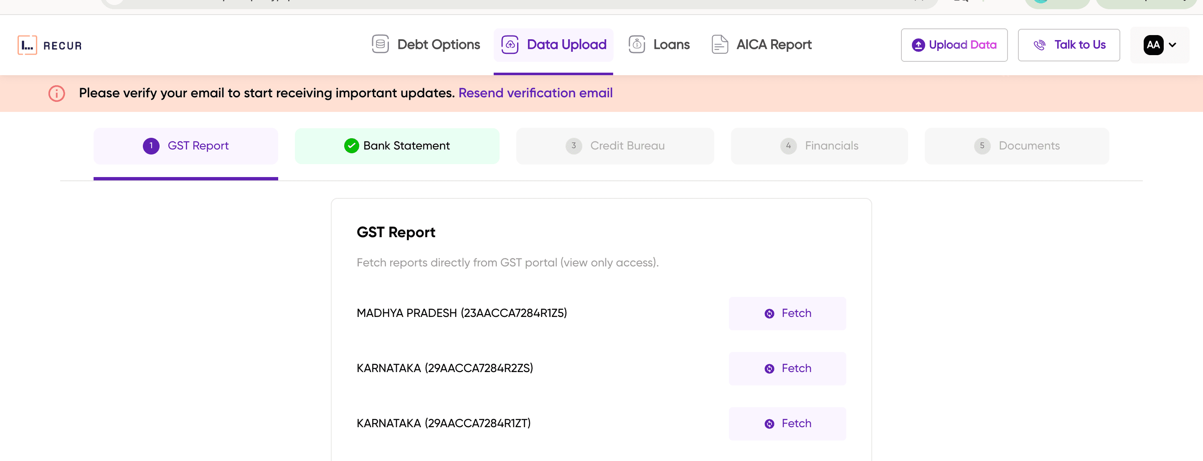Click the upload arrow icon in Upload Data

(x=918, y=45)
